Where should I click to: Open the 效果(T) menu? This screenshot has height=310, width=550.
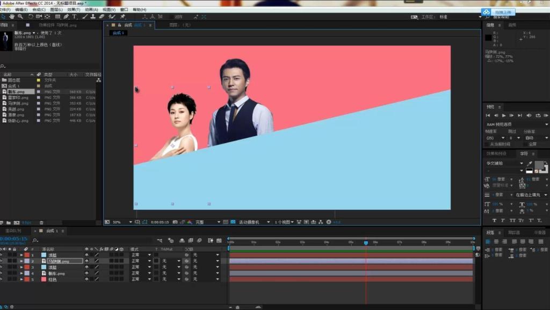click(74, 10)
